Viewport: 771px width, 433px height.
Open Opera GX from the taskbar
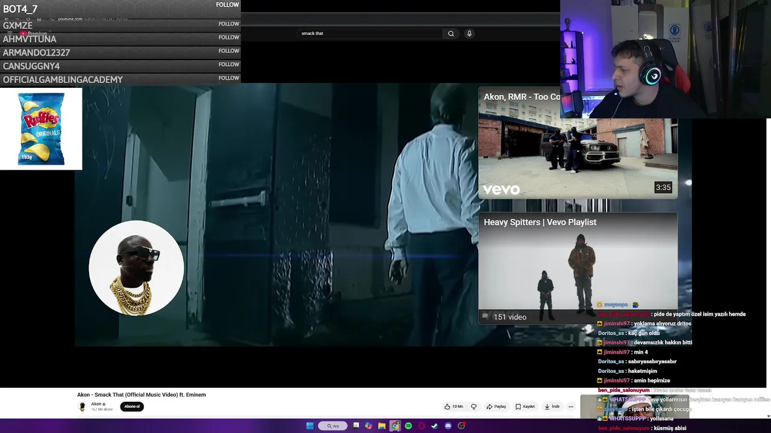pyautogui.click(x=422, y=426)
